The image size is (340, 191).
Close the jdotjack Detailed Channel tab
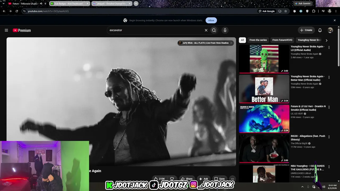[x=129, y=4]
